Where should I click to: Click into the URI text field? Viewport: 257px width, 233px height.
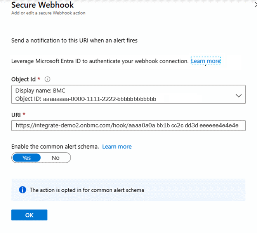128,125
